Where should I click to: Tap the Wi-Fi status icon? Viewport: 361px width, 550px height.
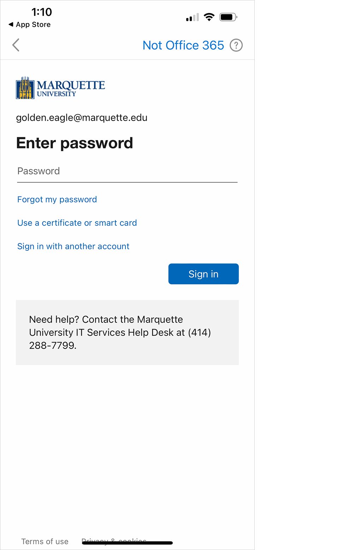tap(209, 17)
